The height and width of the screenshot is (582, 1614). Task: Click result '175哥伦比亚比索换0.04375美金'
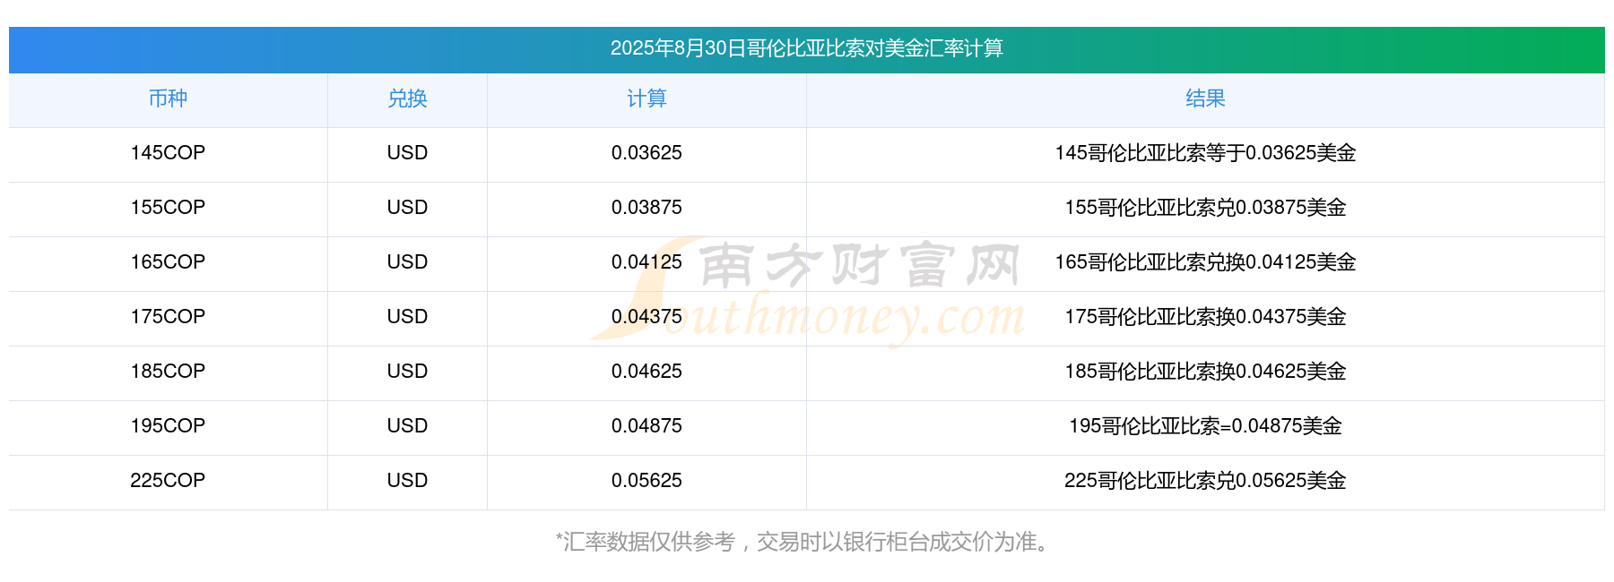[1205, 317]
